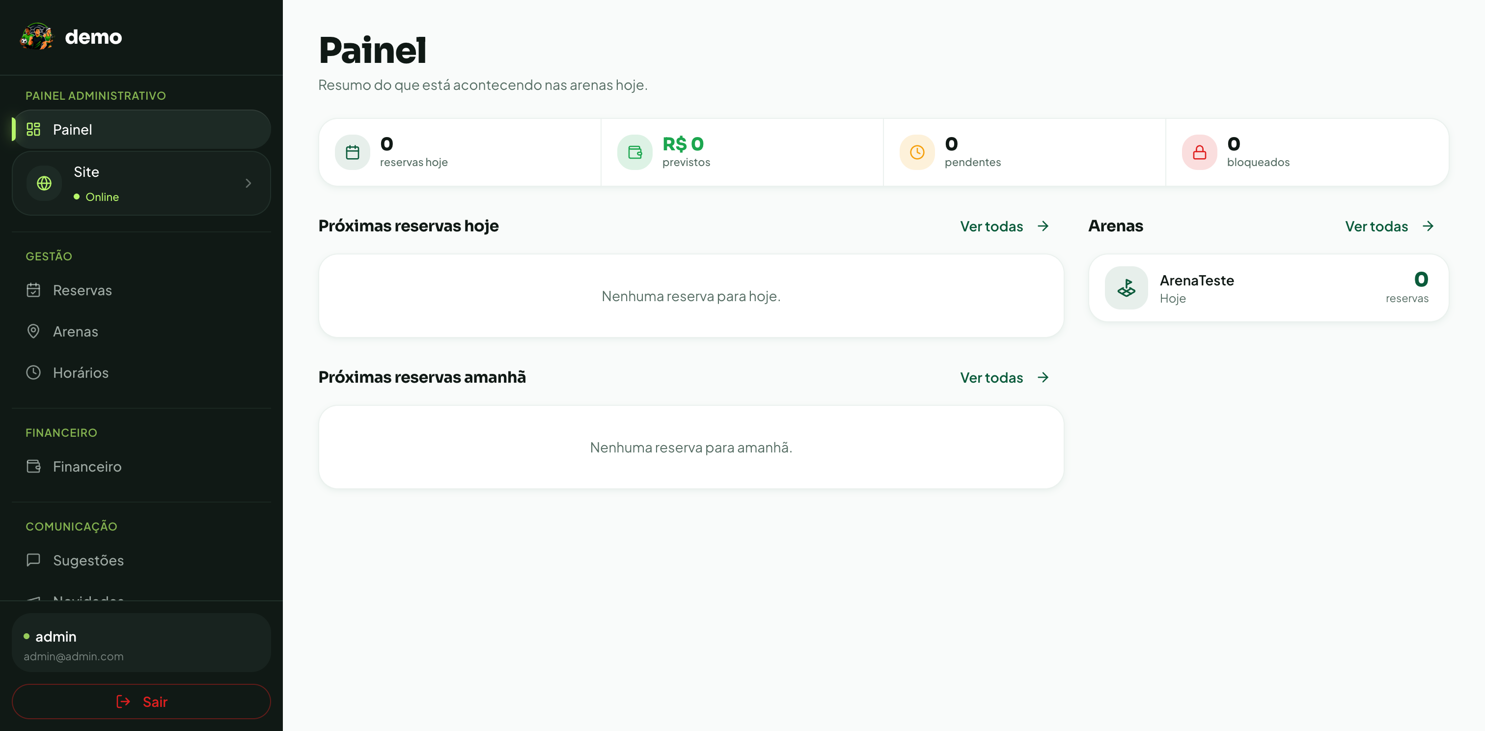Screen dimensions: 1485x731
Task: Click the 'Próximas reservas amanhã' heading
Action: [422, 377]
